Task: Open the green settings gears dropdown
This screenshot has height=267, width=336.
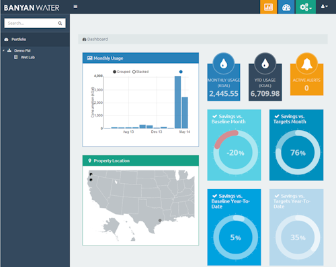Action: 306,7
